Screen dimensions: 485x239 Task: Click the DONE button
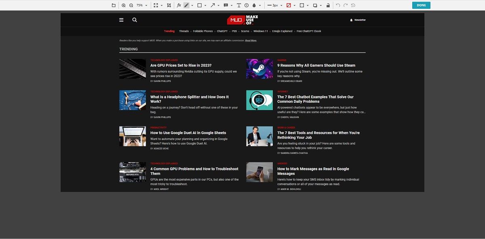tap(421, 5)
